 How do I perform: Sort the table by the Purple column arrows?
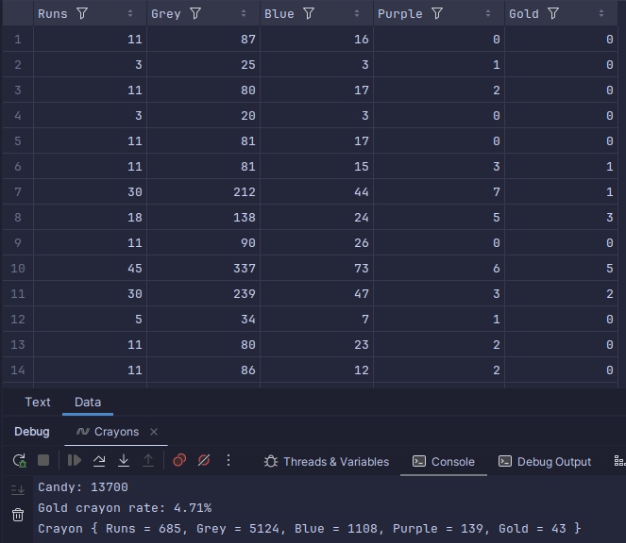[488, 13]
